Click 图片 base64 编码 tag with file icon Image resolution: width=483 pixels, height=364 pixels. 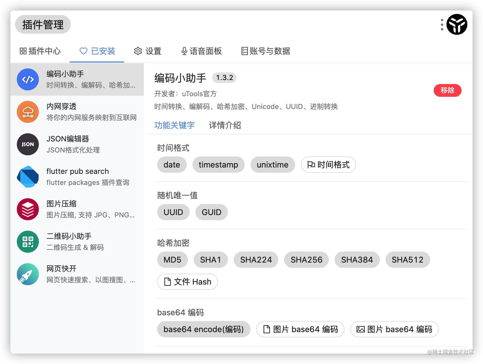(300, 329)
